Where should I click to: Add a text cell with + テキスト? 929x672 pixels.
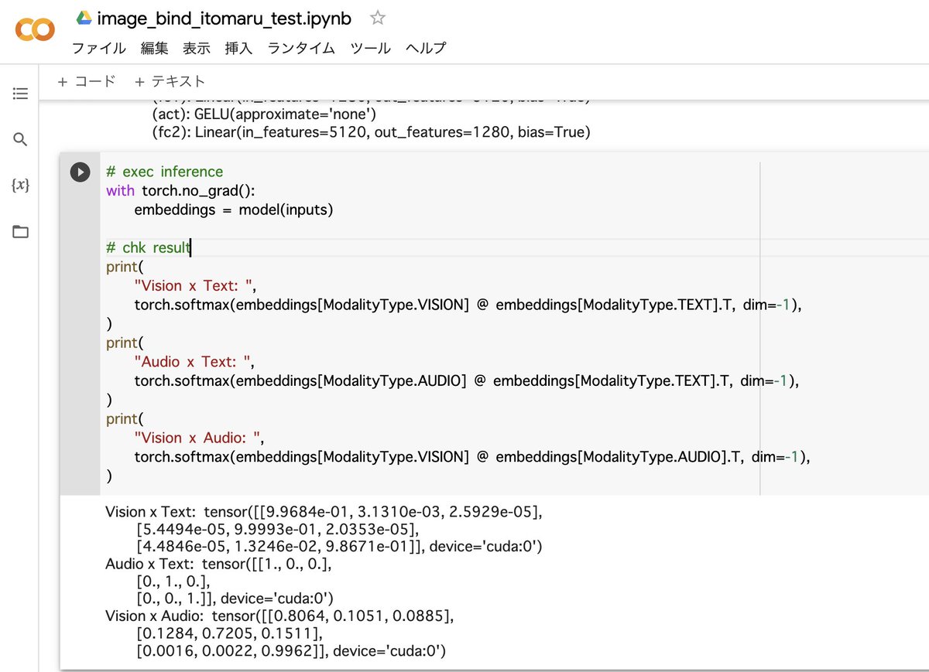170,81
